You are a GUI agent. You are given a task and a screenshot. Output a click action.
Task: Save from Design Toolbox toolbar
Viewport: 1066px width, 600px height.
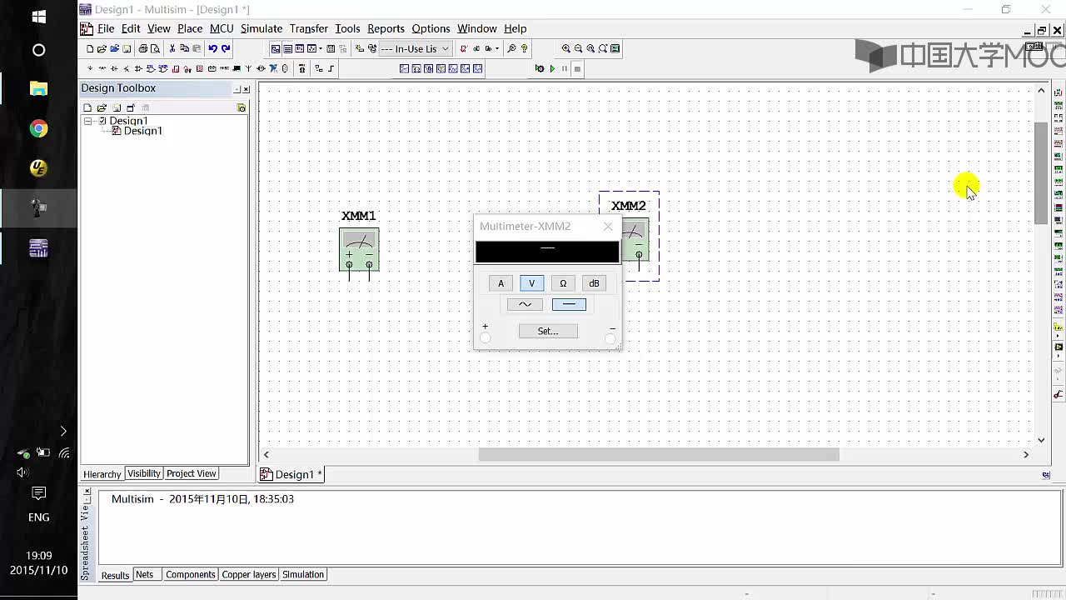coord(117,107)
